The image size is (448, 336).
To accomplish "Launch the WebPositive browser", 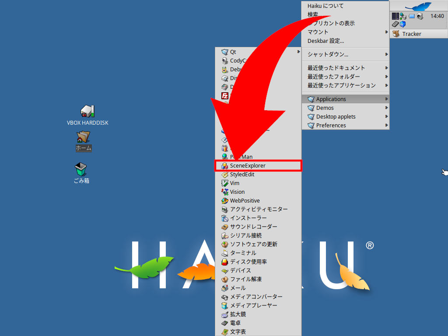I will (x=258, y=200).
